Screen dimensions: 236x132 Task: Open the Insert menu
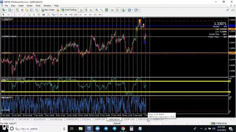coord(21,6)
